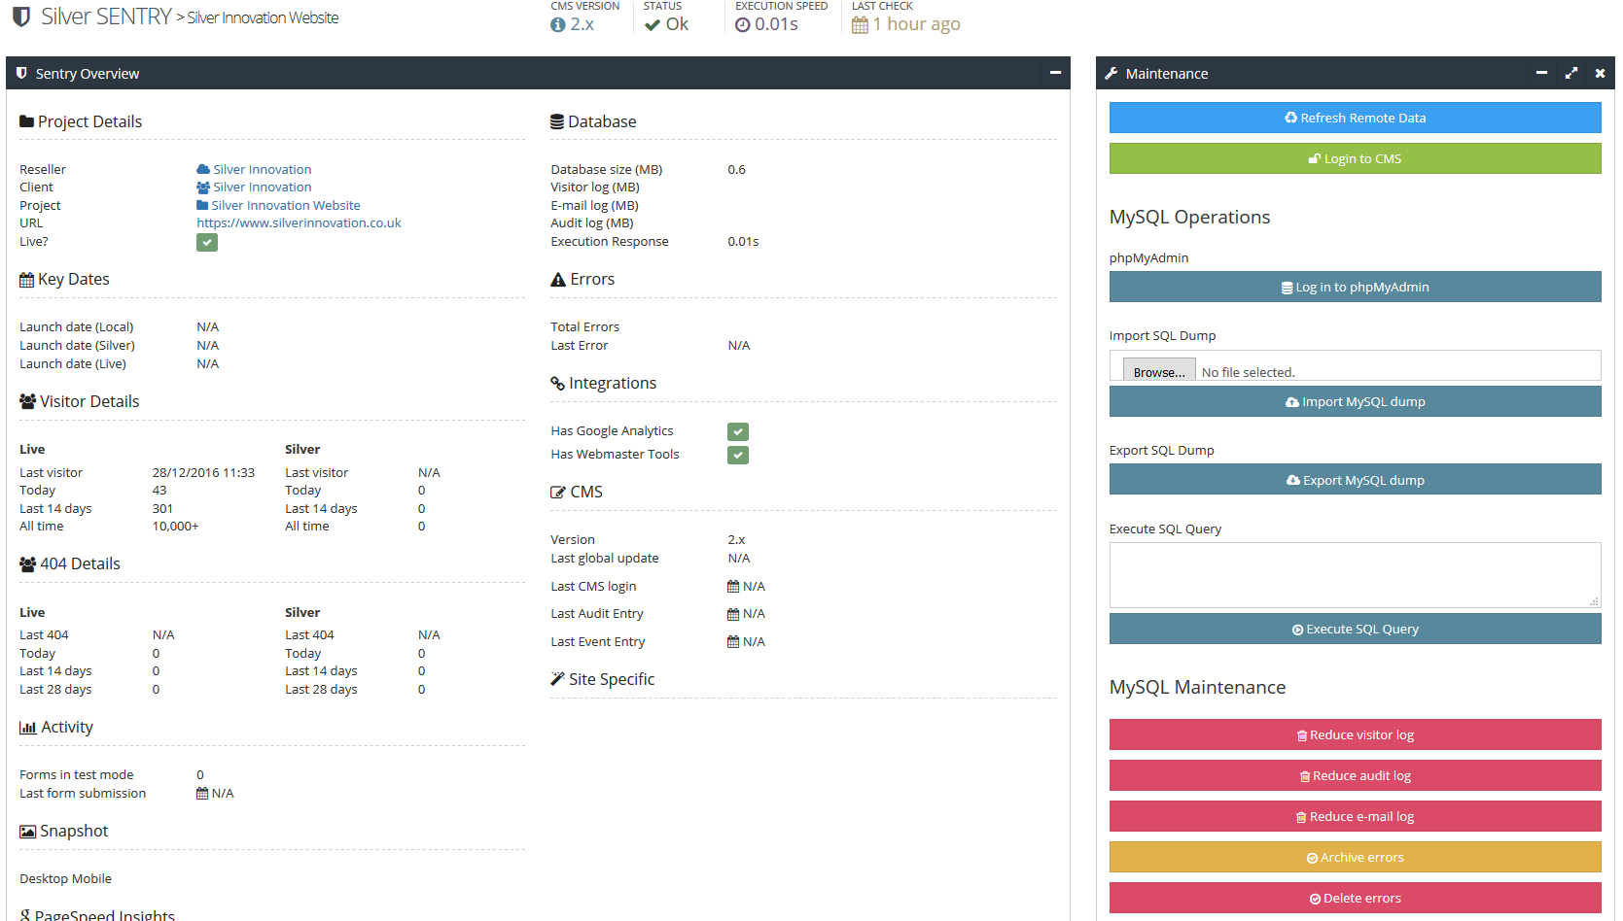Click the Reduce visitor log button
Viewport: 1623px width, 921px height.
point(1355,734)
